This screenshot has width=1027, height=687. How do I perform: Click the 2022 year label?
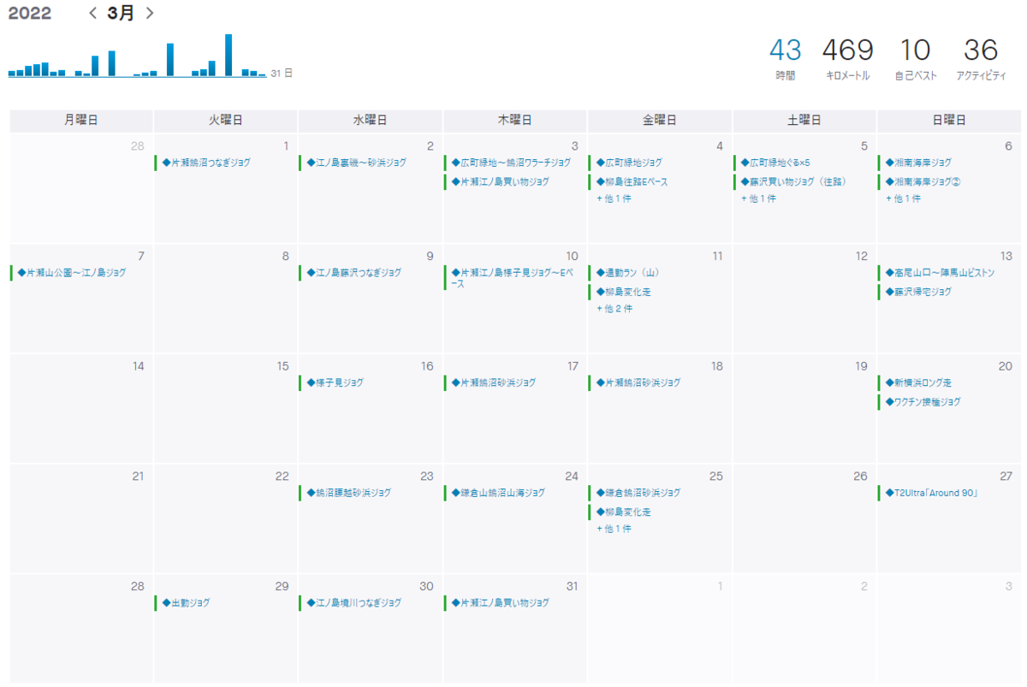pyautogui.click(x=30, y=14)
